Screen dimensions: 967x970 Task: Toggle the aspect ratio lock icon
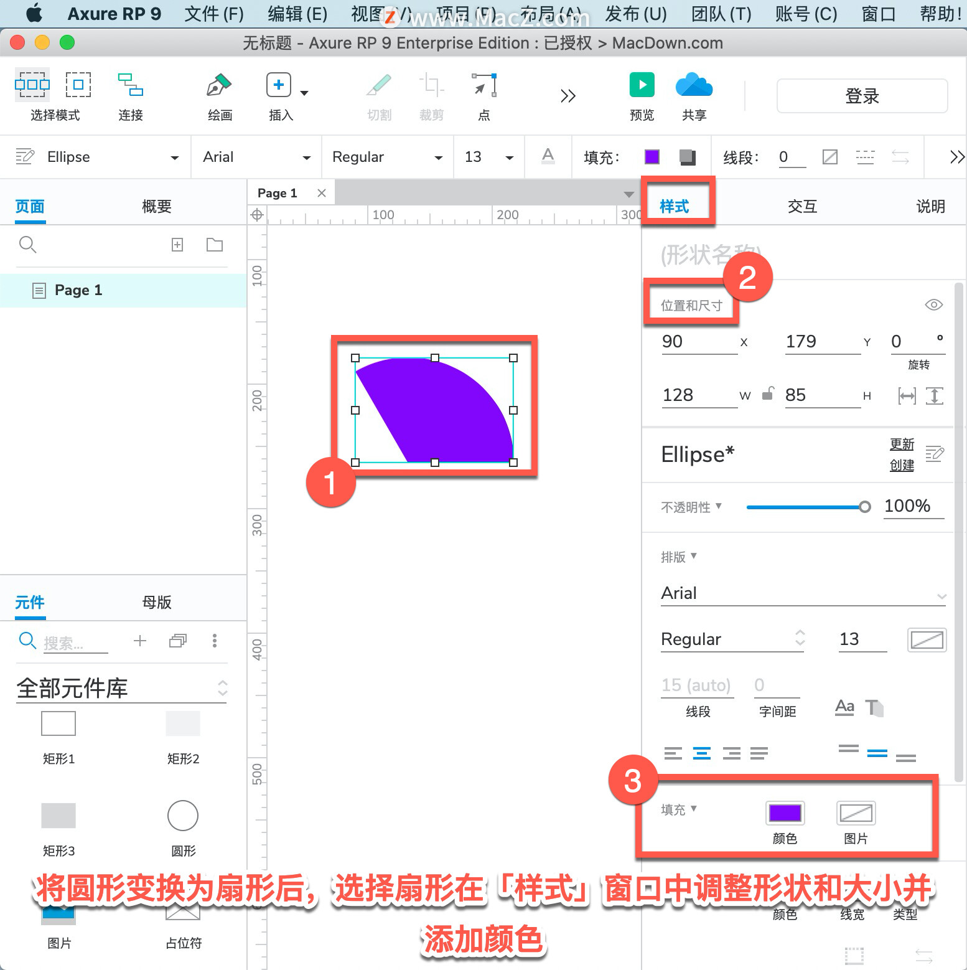768,394
